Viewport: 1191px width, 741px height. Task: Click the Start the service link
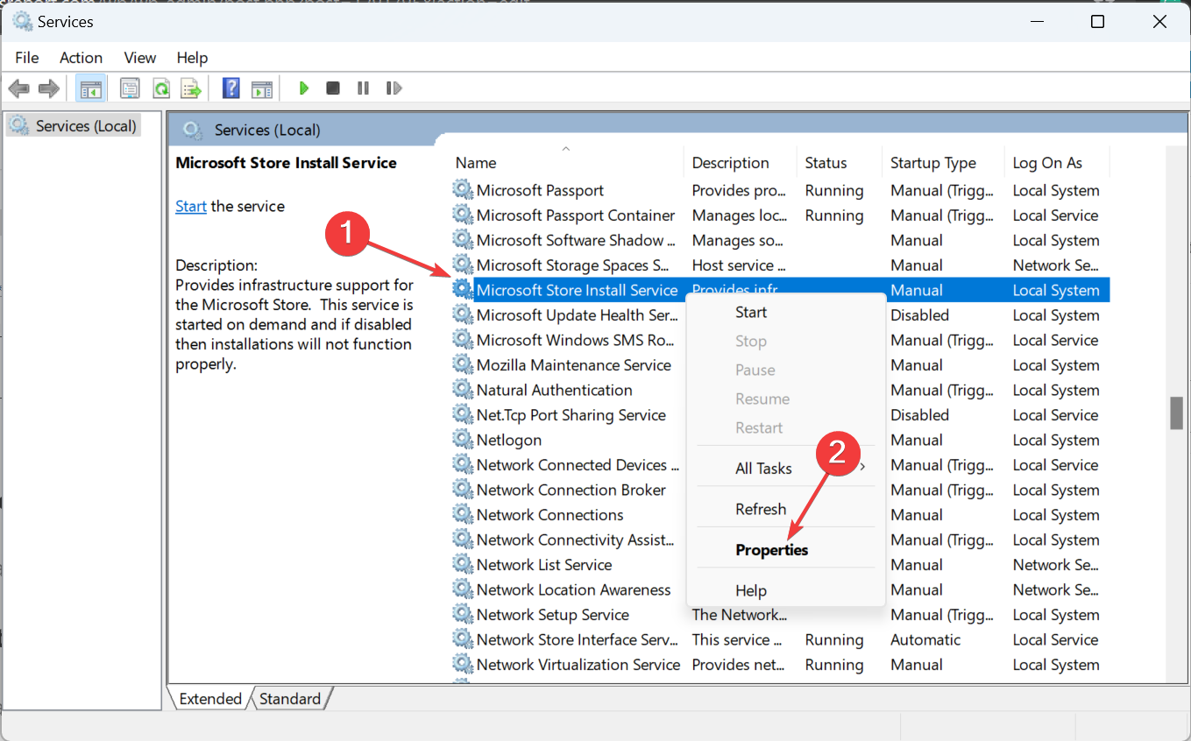coord(191,207)
